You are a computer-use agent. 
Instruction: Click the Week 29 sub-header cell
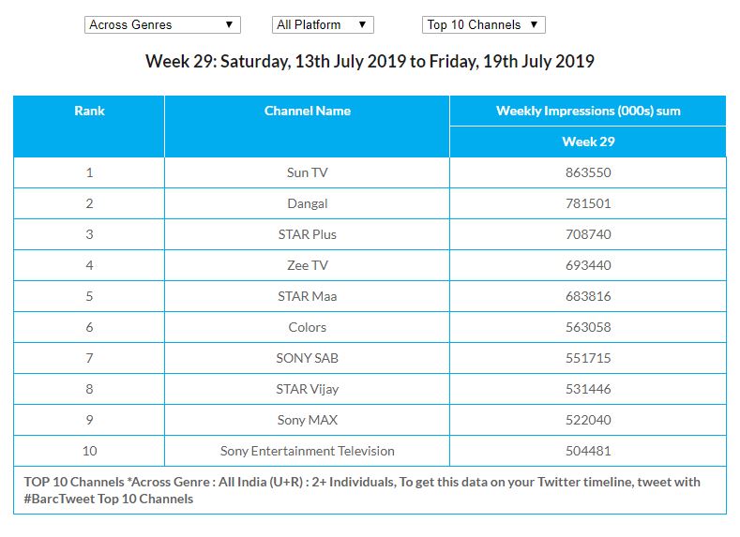tap(588, 142)
